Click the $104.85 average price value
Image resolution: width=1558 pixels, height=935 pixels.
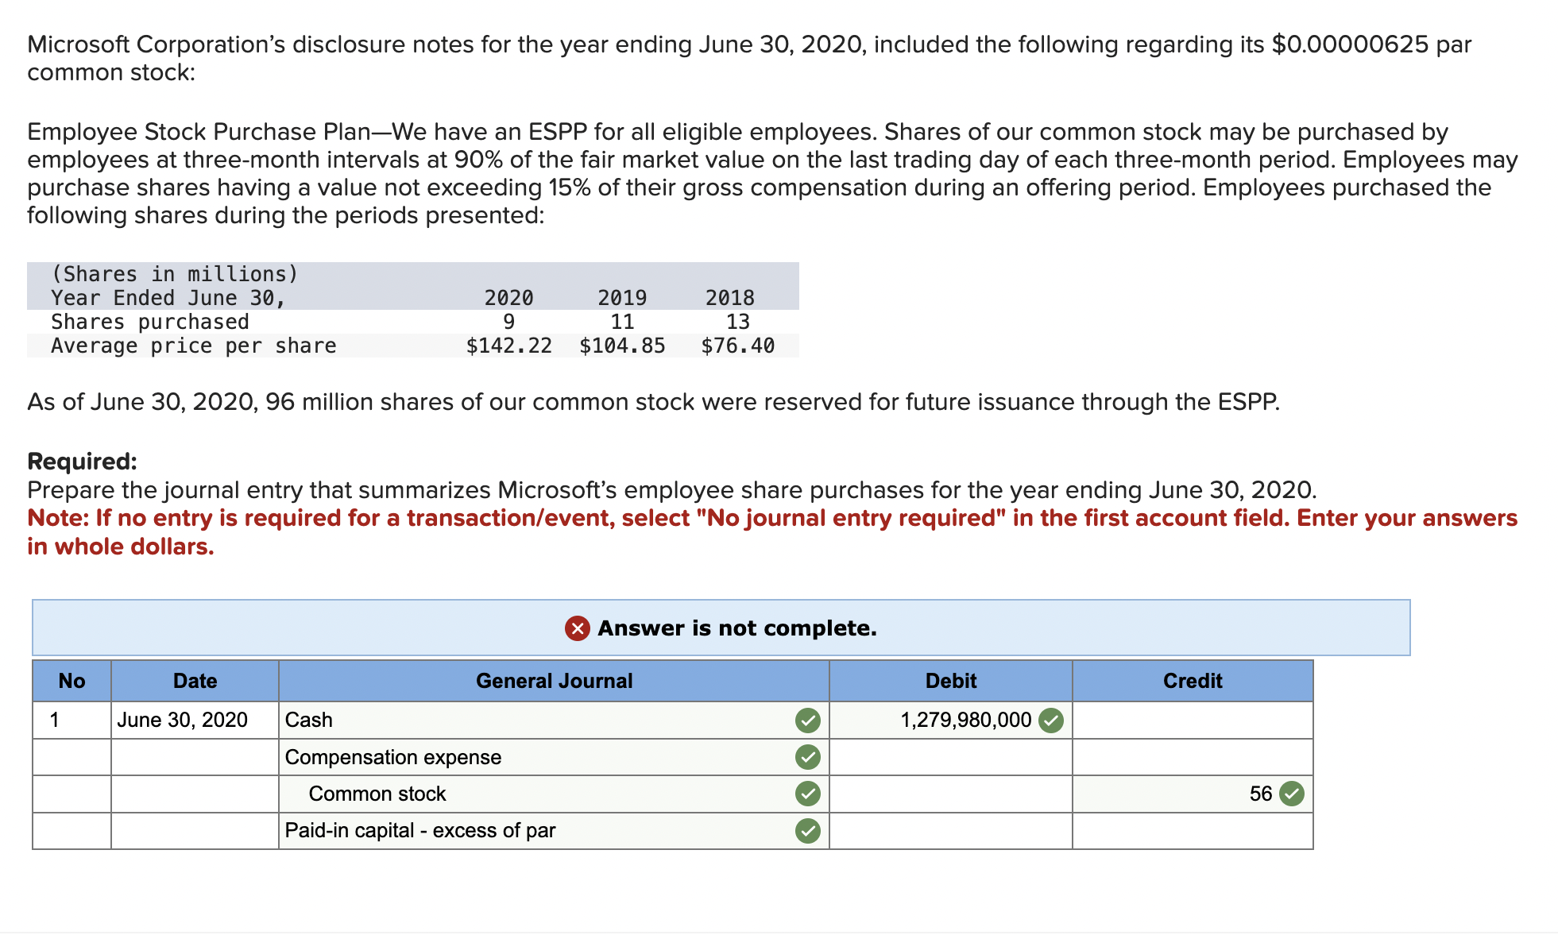coord(622,346)
